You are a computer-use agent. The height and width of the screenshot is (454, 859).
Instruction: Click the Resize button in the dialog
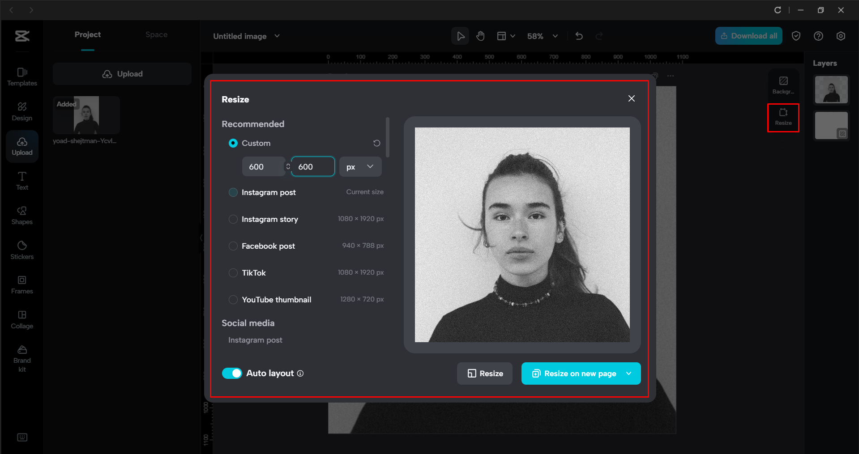click(x=484, y=373)
